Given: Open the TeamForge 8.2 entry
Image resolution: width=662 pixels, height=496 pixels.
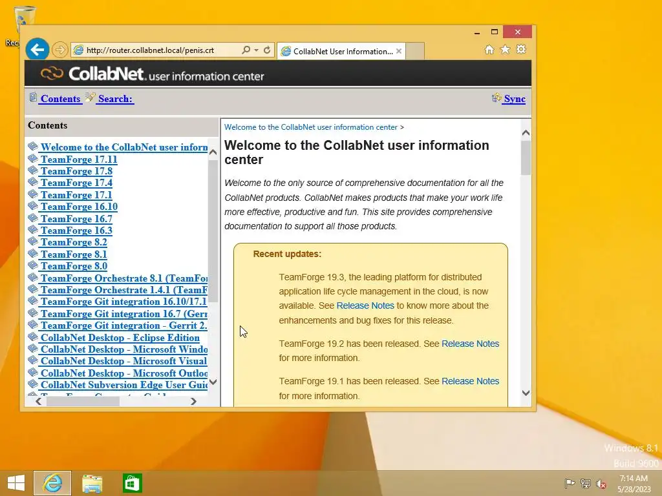Looking at the screenshot, I should pyautogui.click(x=74, y=243).
